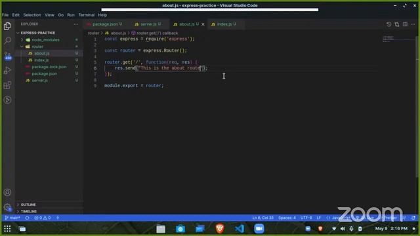Open the Run and Debug view
Image resolution: width=420 pixels, height=236 pixels.
(7, 70)
